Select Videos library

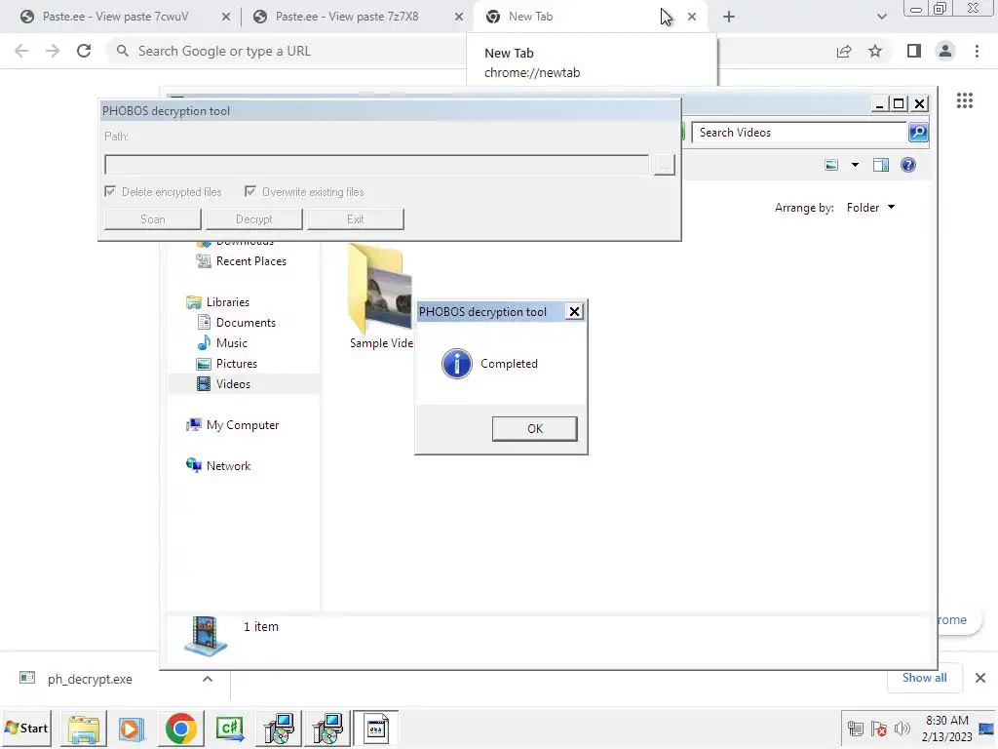coord(224,383)
